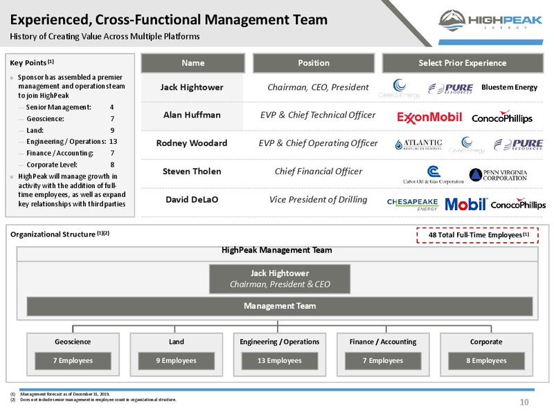The height and width of the screenshot is (415, 554).
Task: Click the '13 Employees' box
Action: [280, 360]
